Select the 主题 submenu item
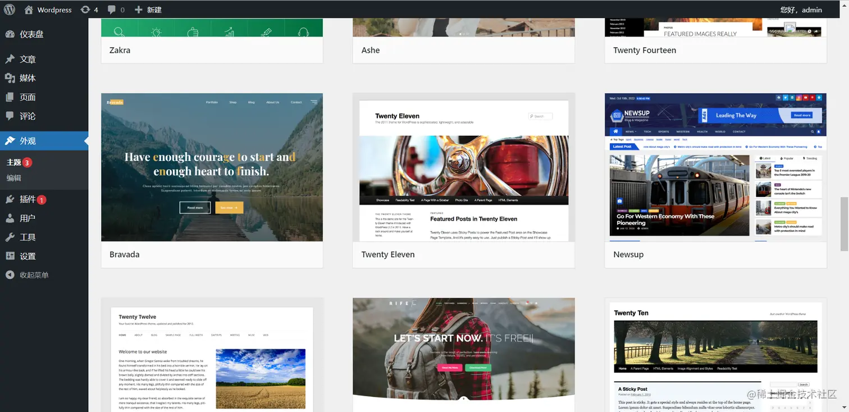 click(x=14, y=162)
